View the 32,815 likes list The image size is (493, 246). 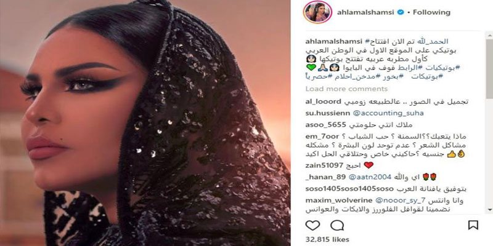point(324,240)
